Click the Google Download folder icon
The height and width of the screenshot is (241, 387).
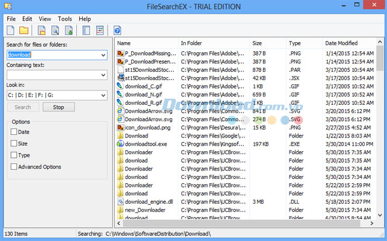[x=120, y=136]
